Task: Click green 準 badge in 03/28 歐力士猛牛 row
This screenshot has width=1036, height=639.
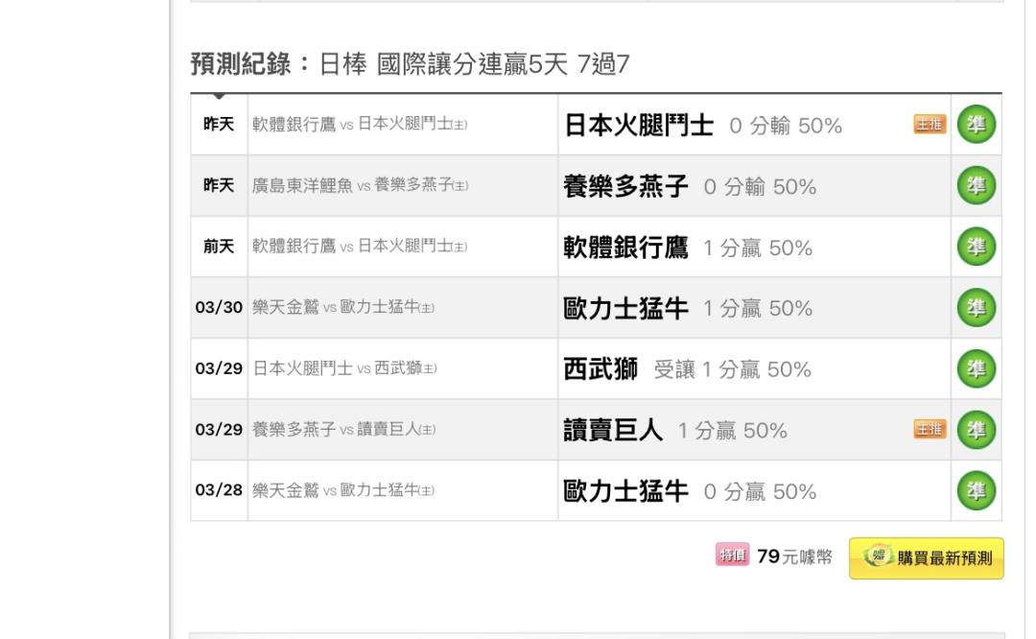Action: 976,490
